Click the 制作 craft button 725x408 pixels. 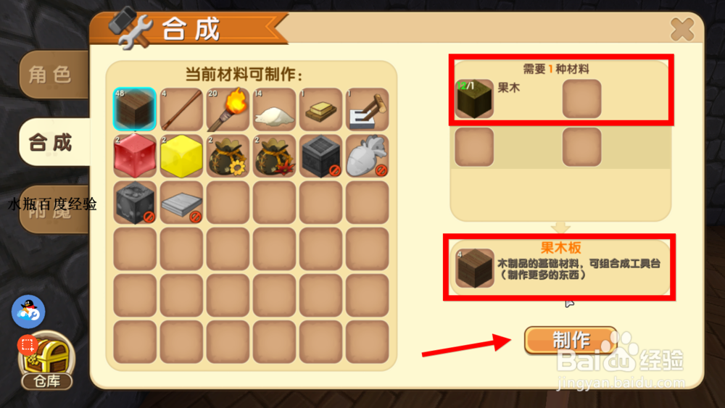click(x=571, y=340)
